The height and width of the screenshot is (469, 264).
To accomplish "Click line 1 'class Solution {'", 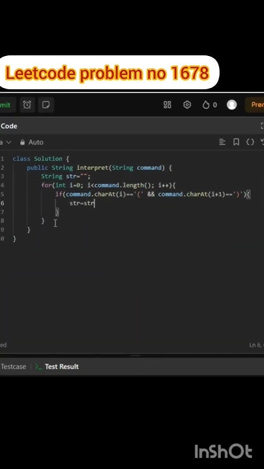I will pyautogui.click(x=40, y=158).
